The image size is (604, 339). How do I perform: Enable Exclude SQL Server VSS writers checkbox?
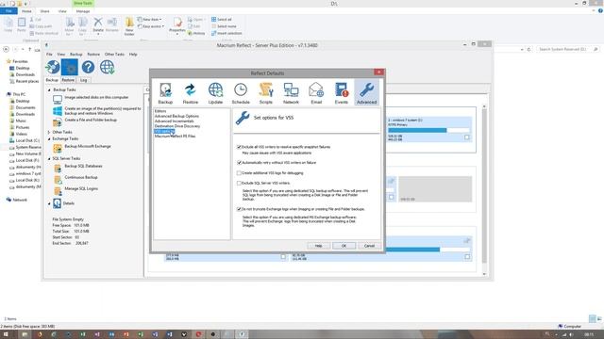239,184
